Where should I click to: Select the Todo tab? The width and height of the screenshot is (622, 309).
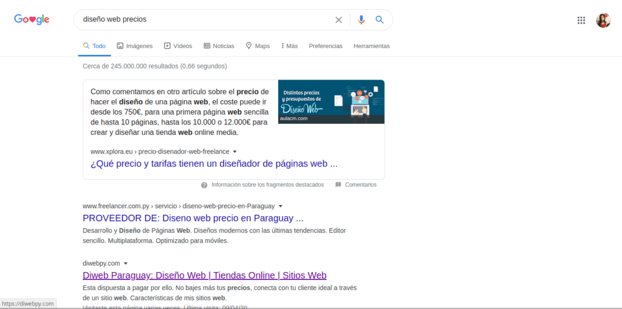point(94,46)
